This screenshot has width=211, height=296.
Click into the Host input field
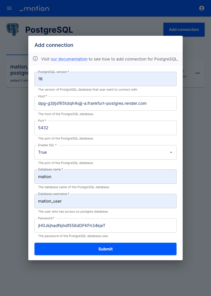click(x=105, y=103)
